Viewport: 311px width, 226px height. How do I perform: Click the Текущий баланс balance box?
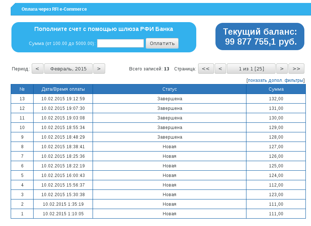(x=260, y=36)
